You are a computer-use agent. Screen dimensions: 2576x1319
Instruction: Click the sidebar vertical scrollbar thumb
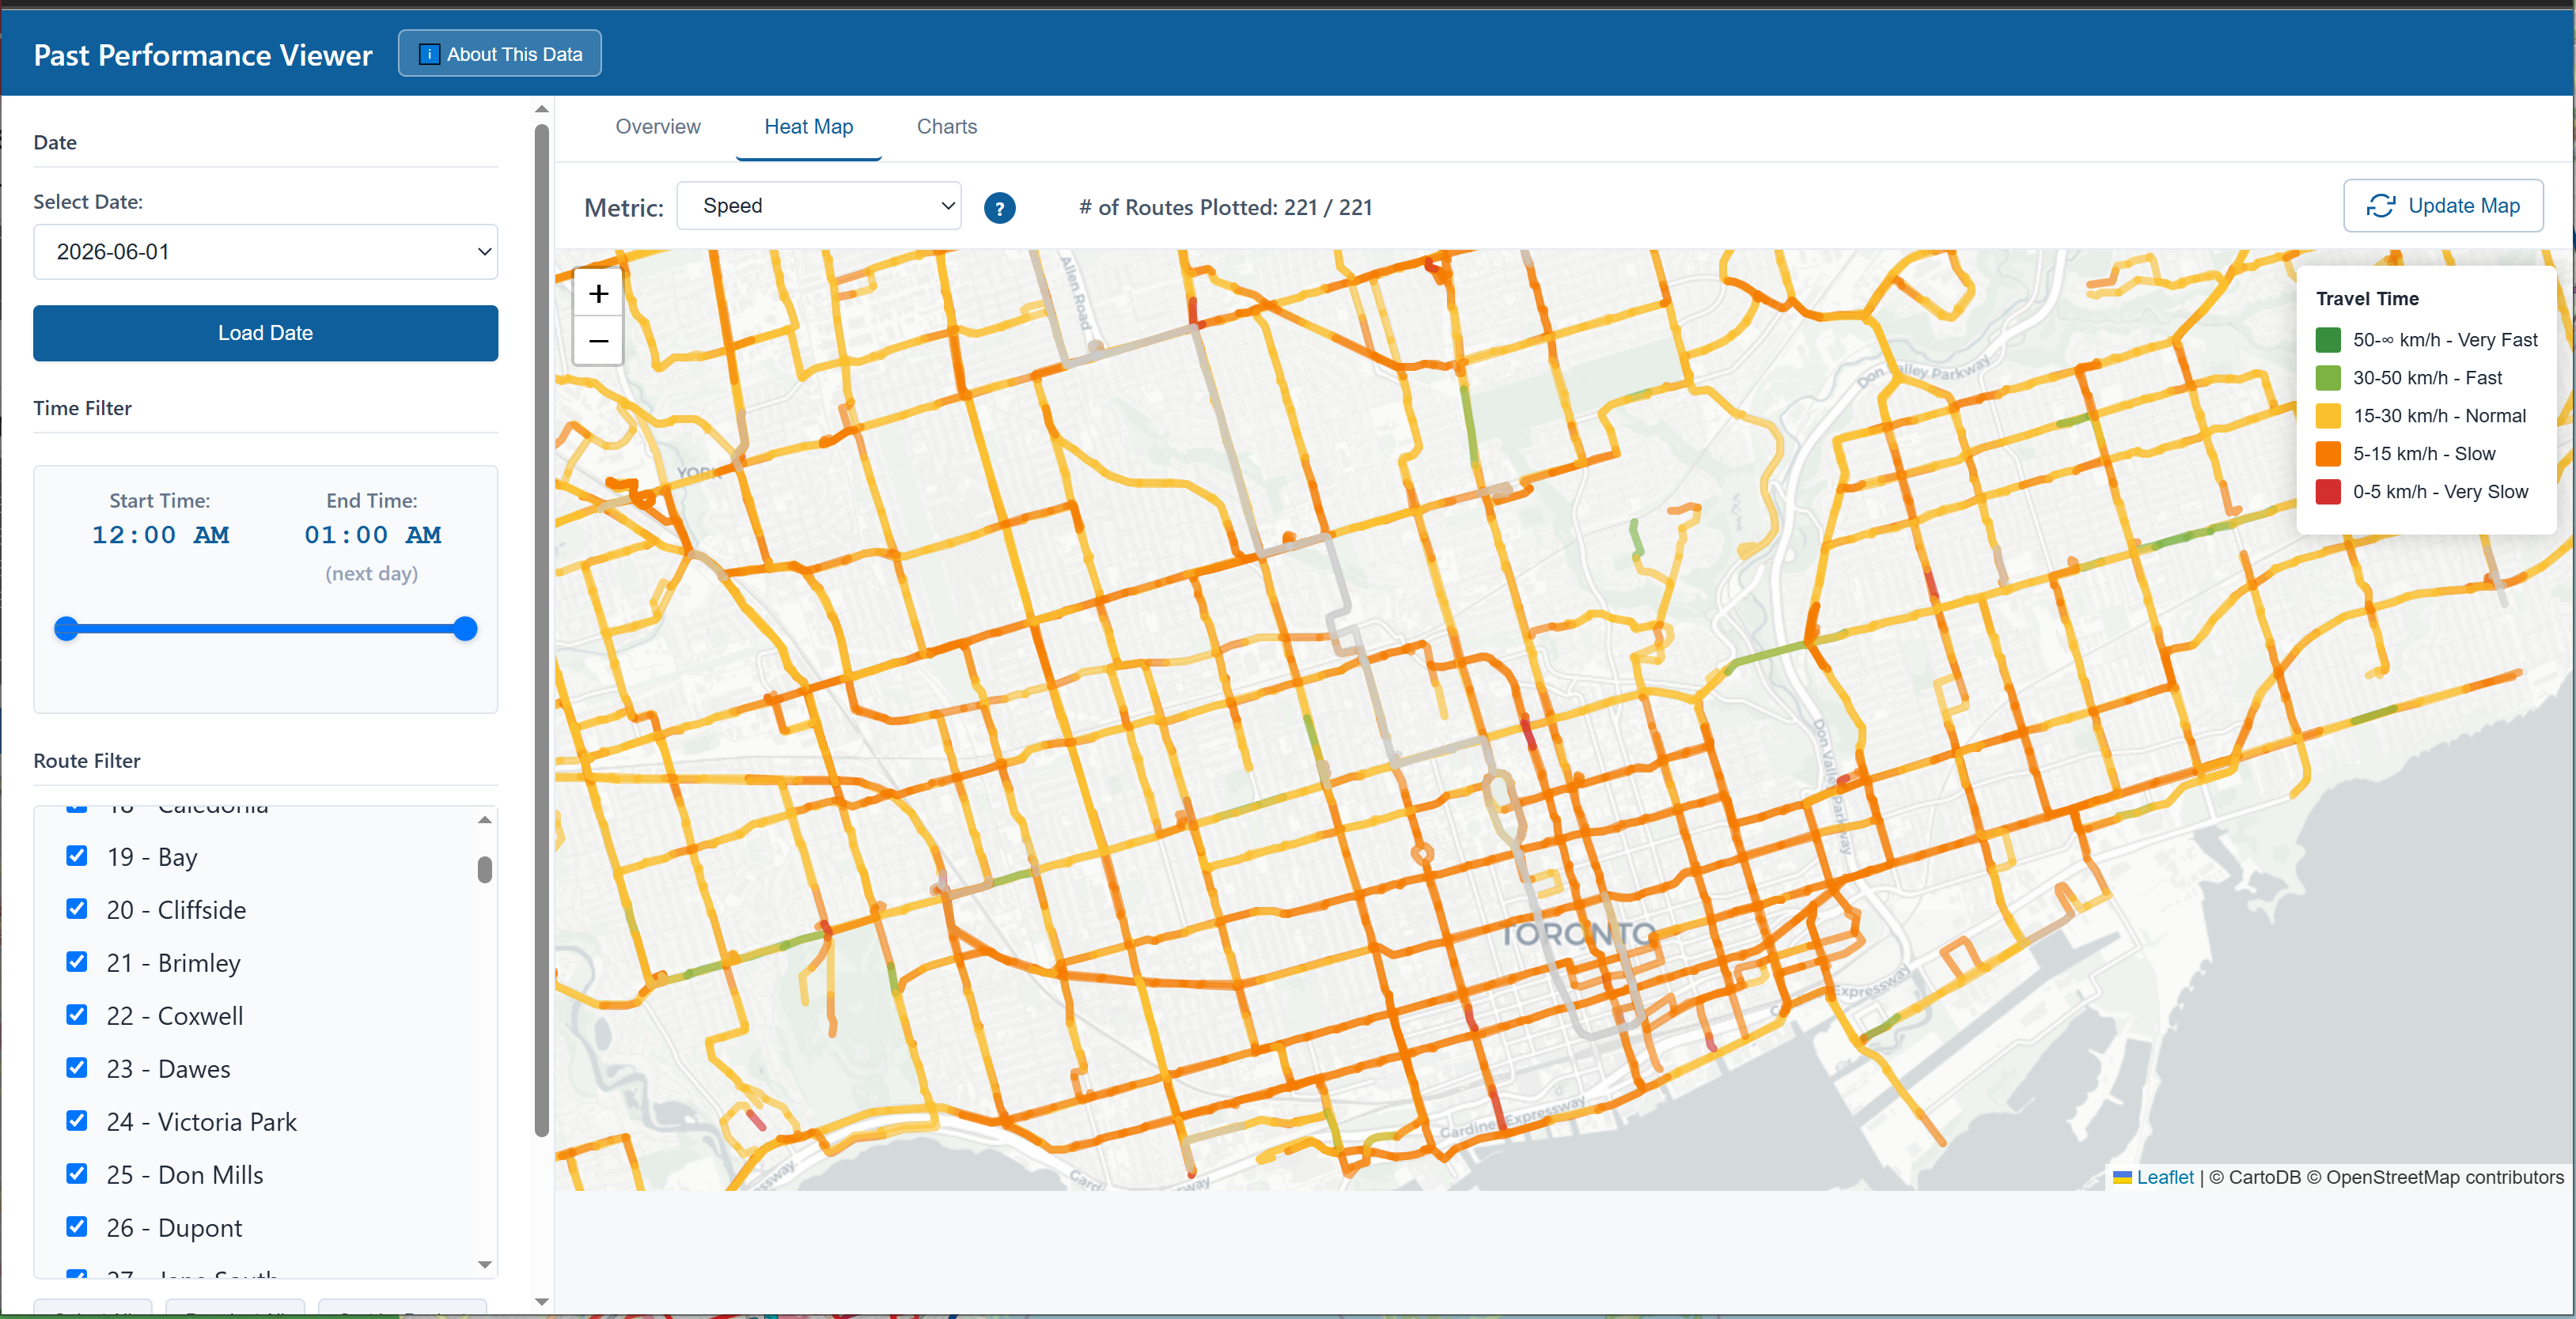[542, 629]
